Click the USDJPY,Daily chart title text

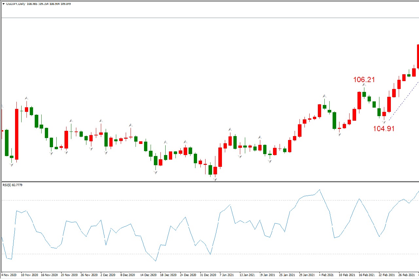(16, 4)
